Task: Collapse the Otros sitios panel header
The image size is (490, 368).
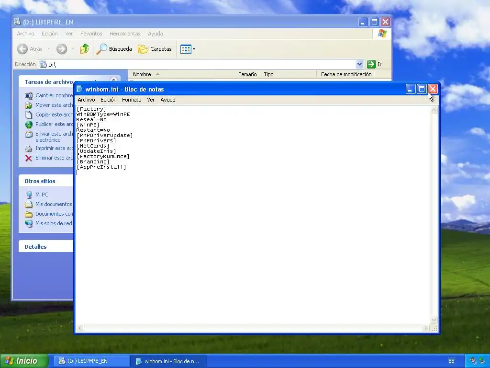Action: pyautogui.click(x=46, y=181)
